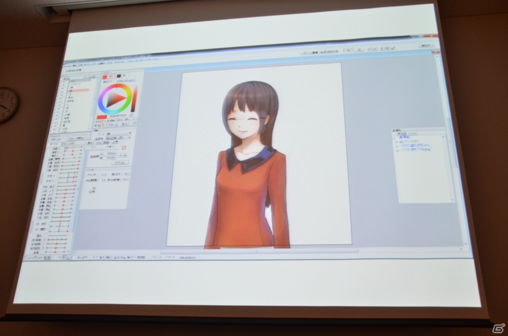Adjust the vertical red gradient bar beside the wheel

134,98
